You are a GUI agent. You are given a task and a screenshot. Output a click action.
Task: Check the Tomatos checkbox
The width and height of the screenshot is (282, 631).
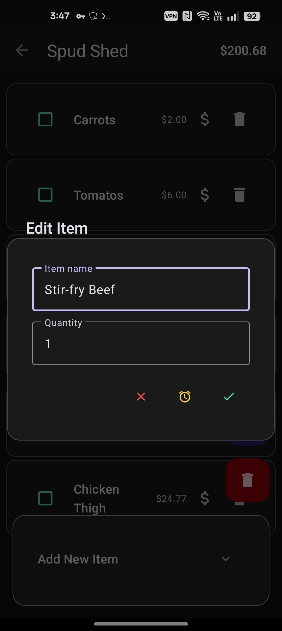pyautogui.click(x=45, y=195)
